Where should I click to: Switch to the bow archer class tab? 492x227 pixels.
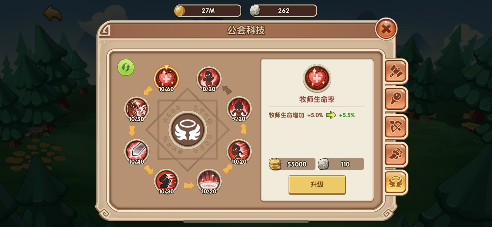pyautogui.click(x=396, y=126)
